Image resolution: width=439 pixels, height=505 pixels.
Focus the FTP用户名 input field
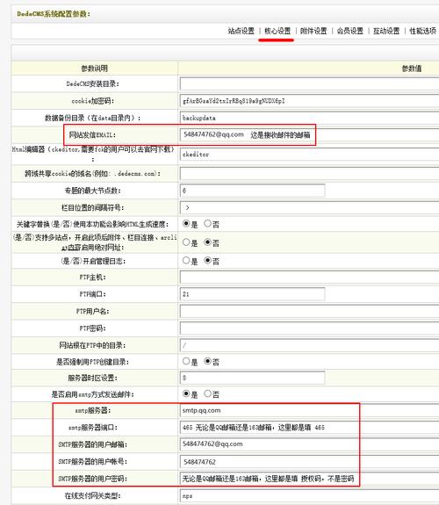point(309,311)
